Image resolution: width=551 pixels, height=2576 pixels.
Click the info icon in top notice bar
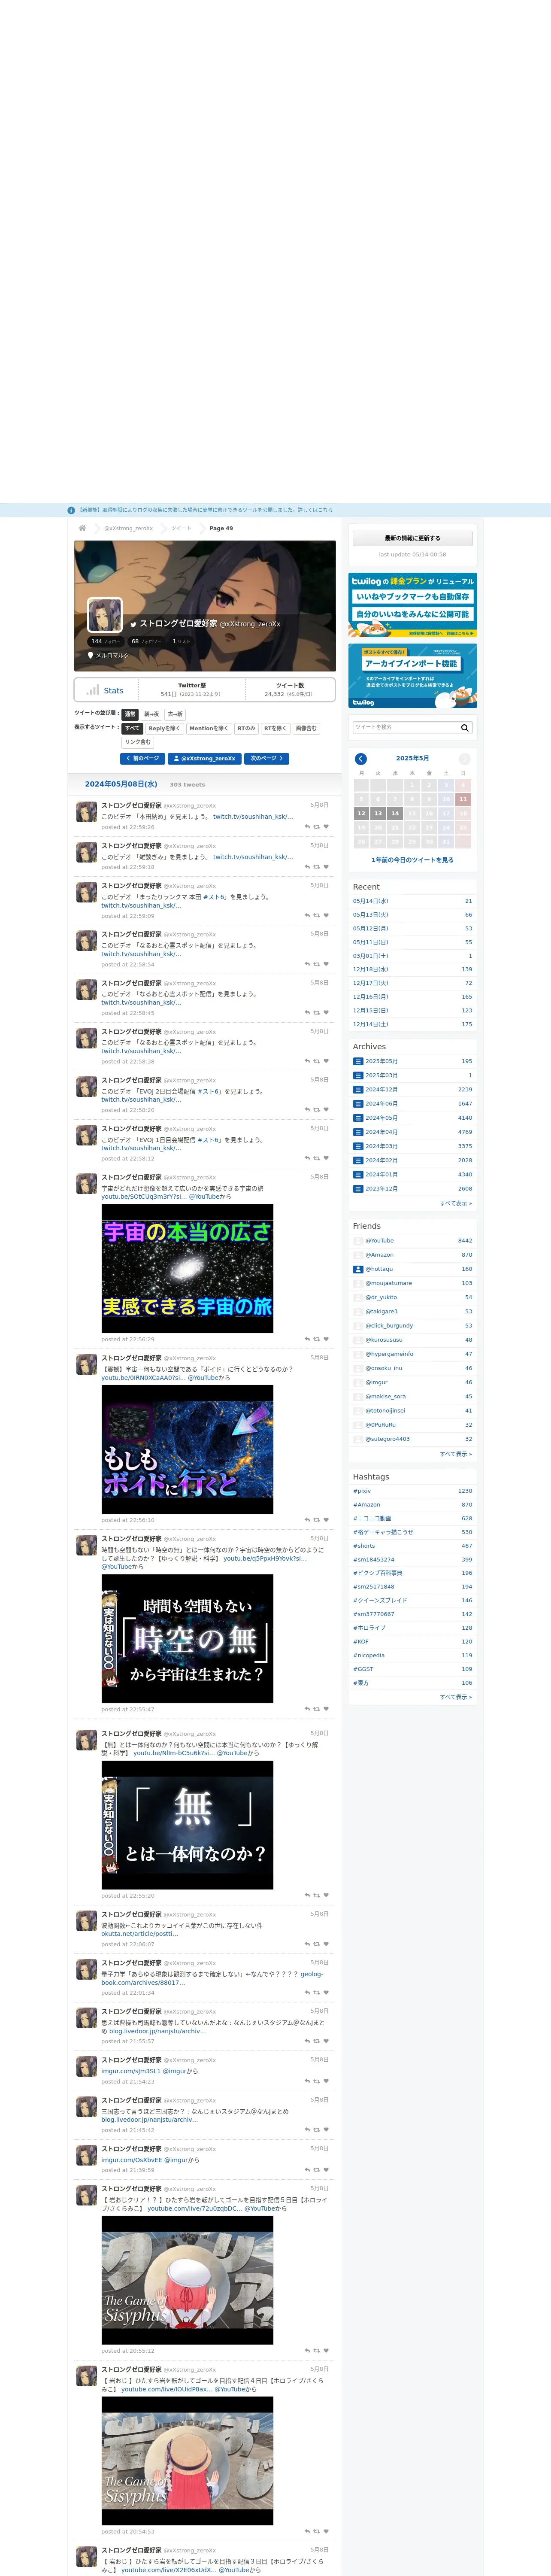pos(71,510)
